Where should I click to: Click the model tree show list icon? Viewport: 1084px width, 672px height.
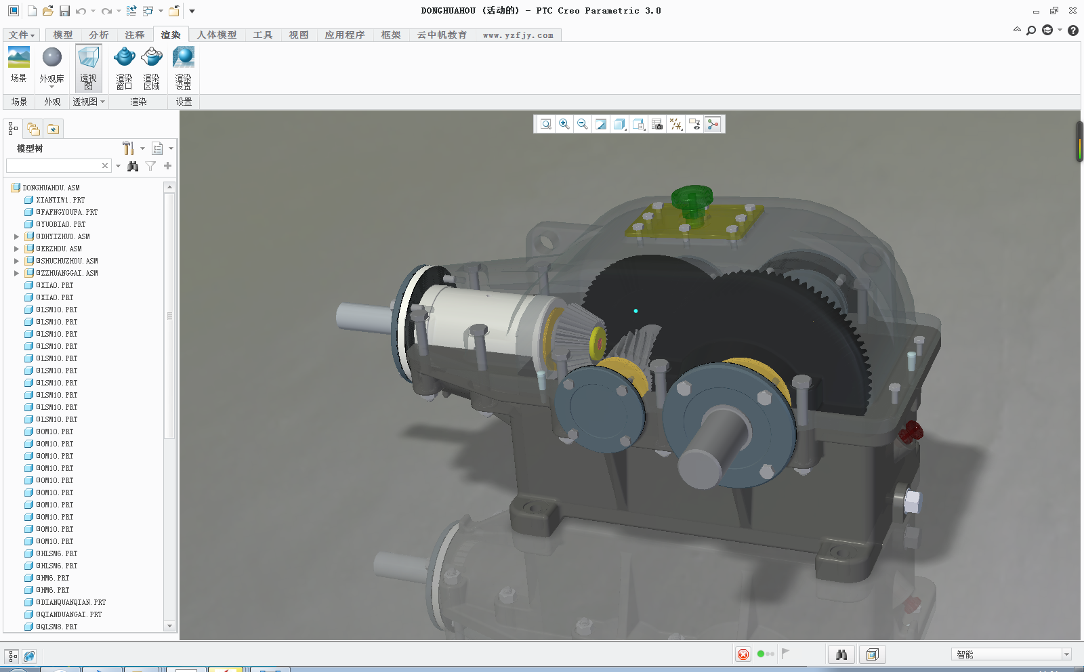tap(157, 148)
